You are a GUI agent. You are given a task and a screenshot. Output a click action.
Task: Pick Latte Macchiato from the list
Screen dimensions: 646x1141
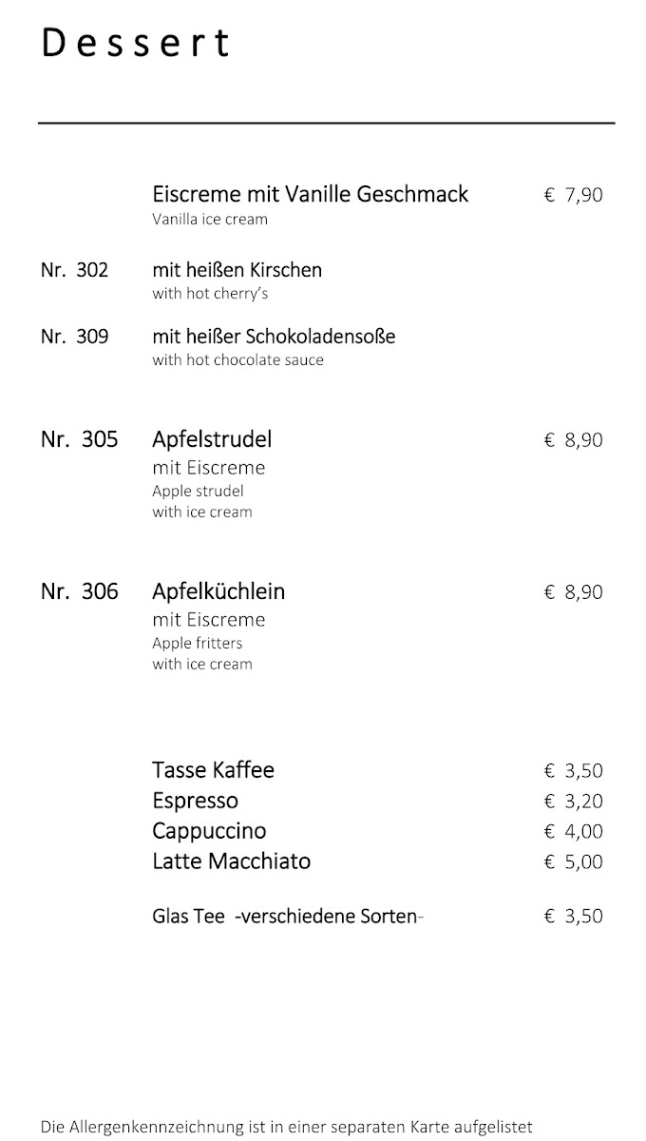pyautogui.click(x=231, y=861)
